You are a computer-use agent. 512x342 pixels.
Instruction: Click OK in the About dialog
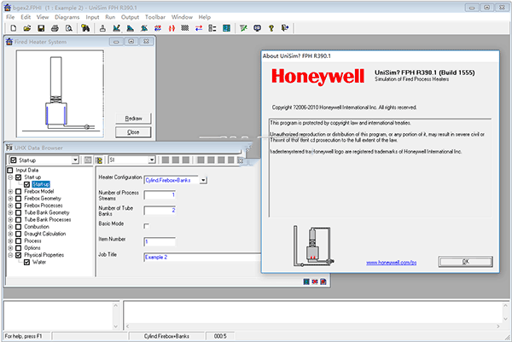coord(465,261)
